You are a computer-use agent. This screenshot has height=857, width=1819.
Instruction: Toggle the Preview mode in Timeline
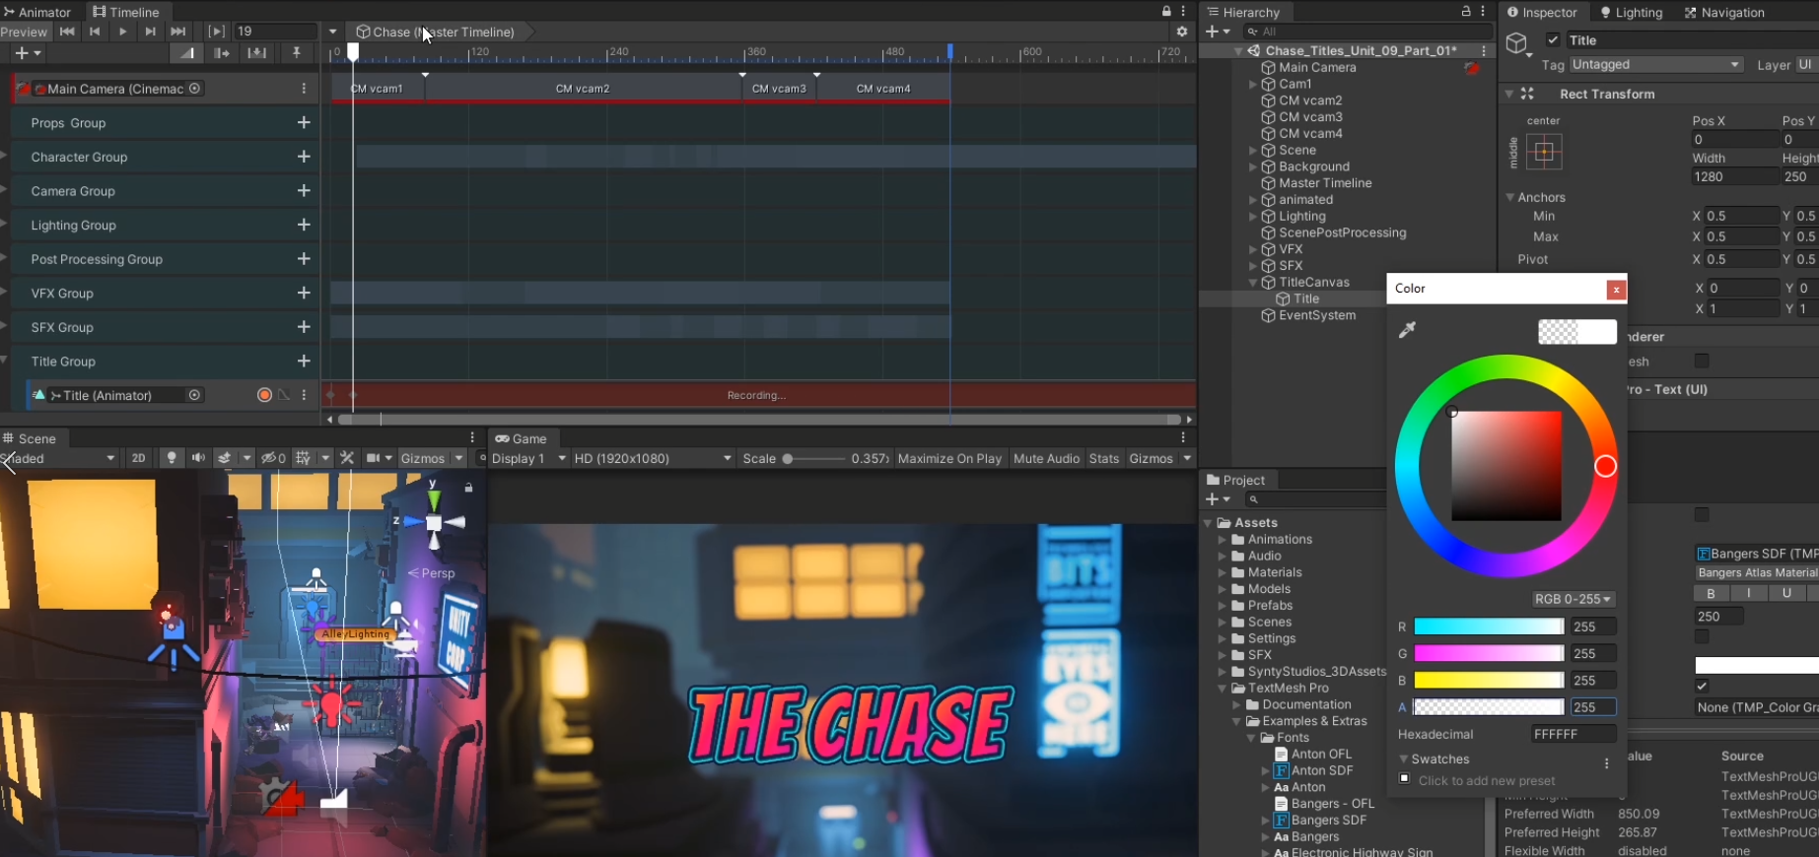[24, 32]
